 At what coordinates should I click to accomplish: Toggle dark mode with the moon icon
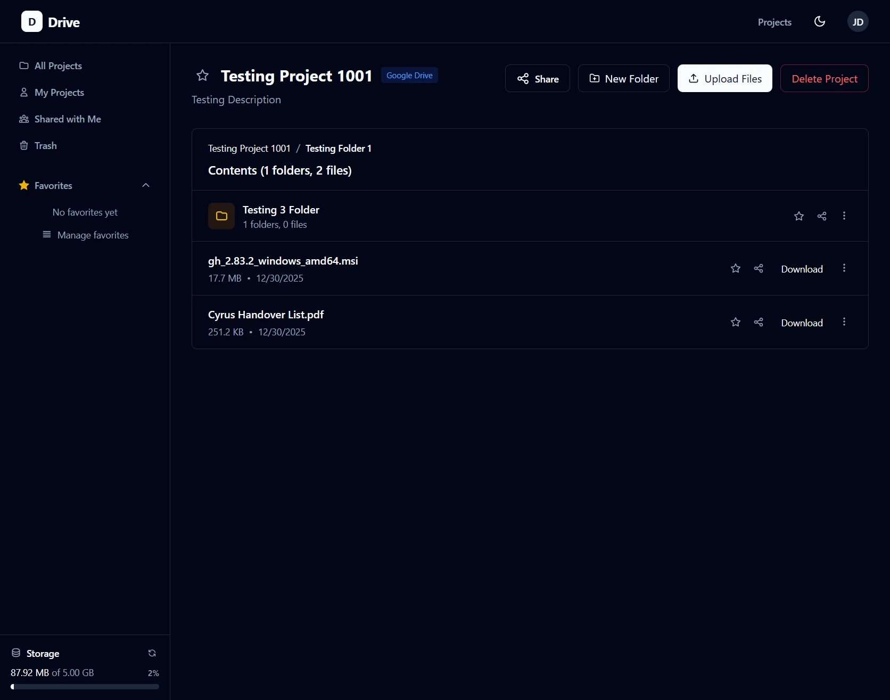pyautogui.click(x=819, y=21)
